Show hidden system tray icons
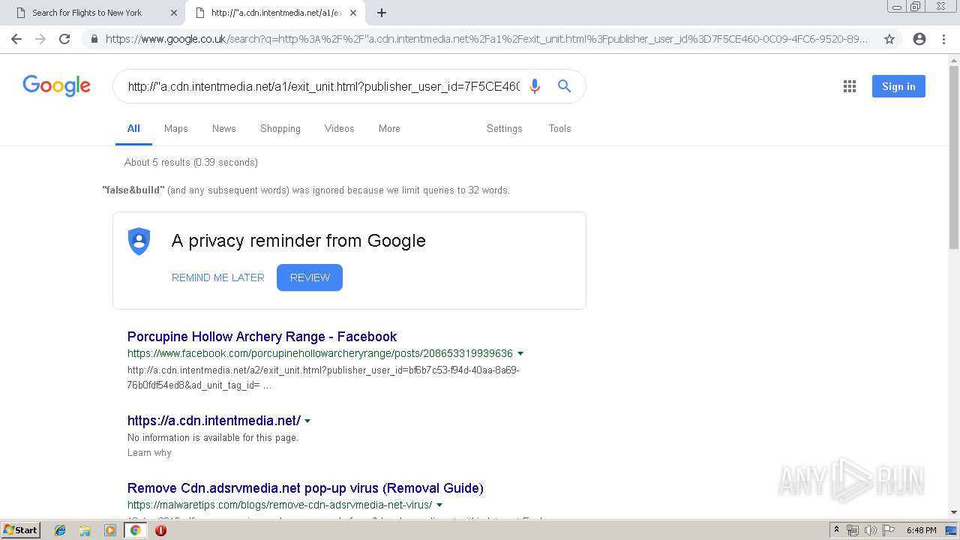The height and width of the screenshot is (540, 960). (837, 530)
